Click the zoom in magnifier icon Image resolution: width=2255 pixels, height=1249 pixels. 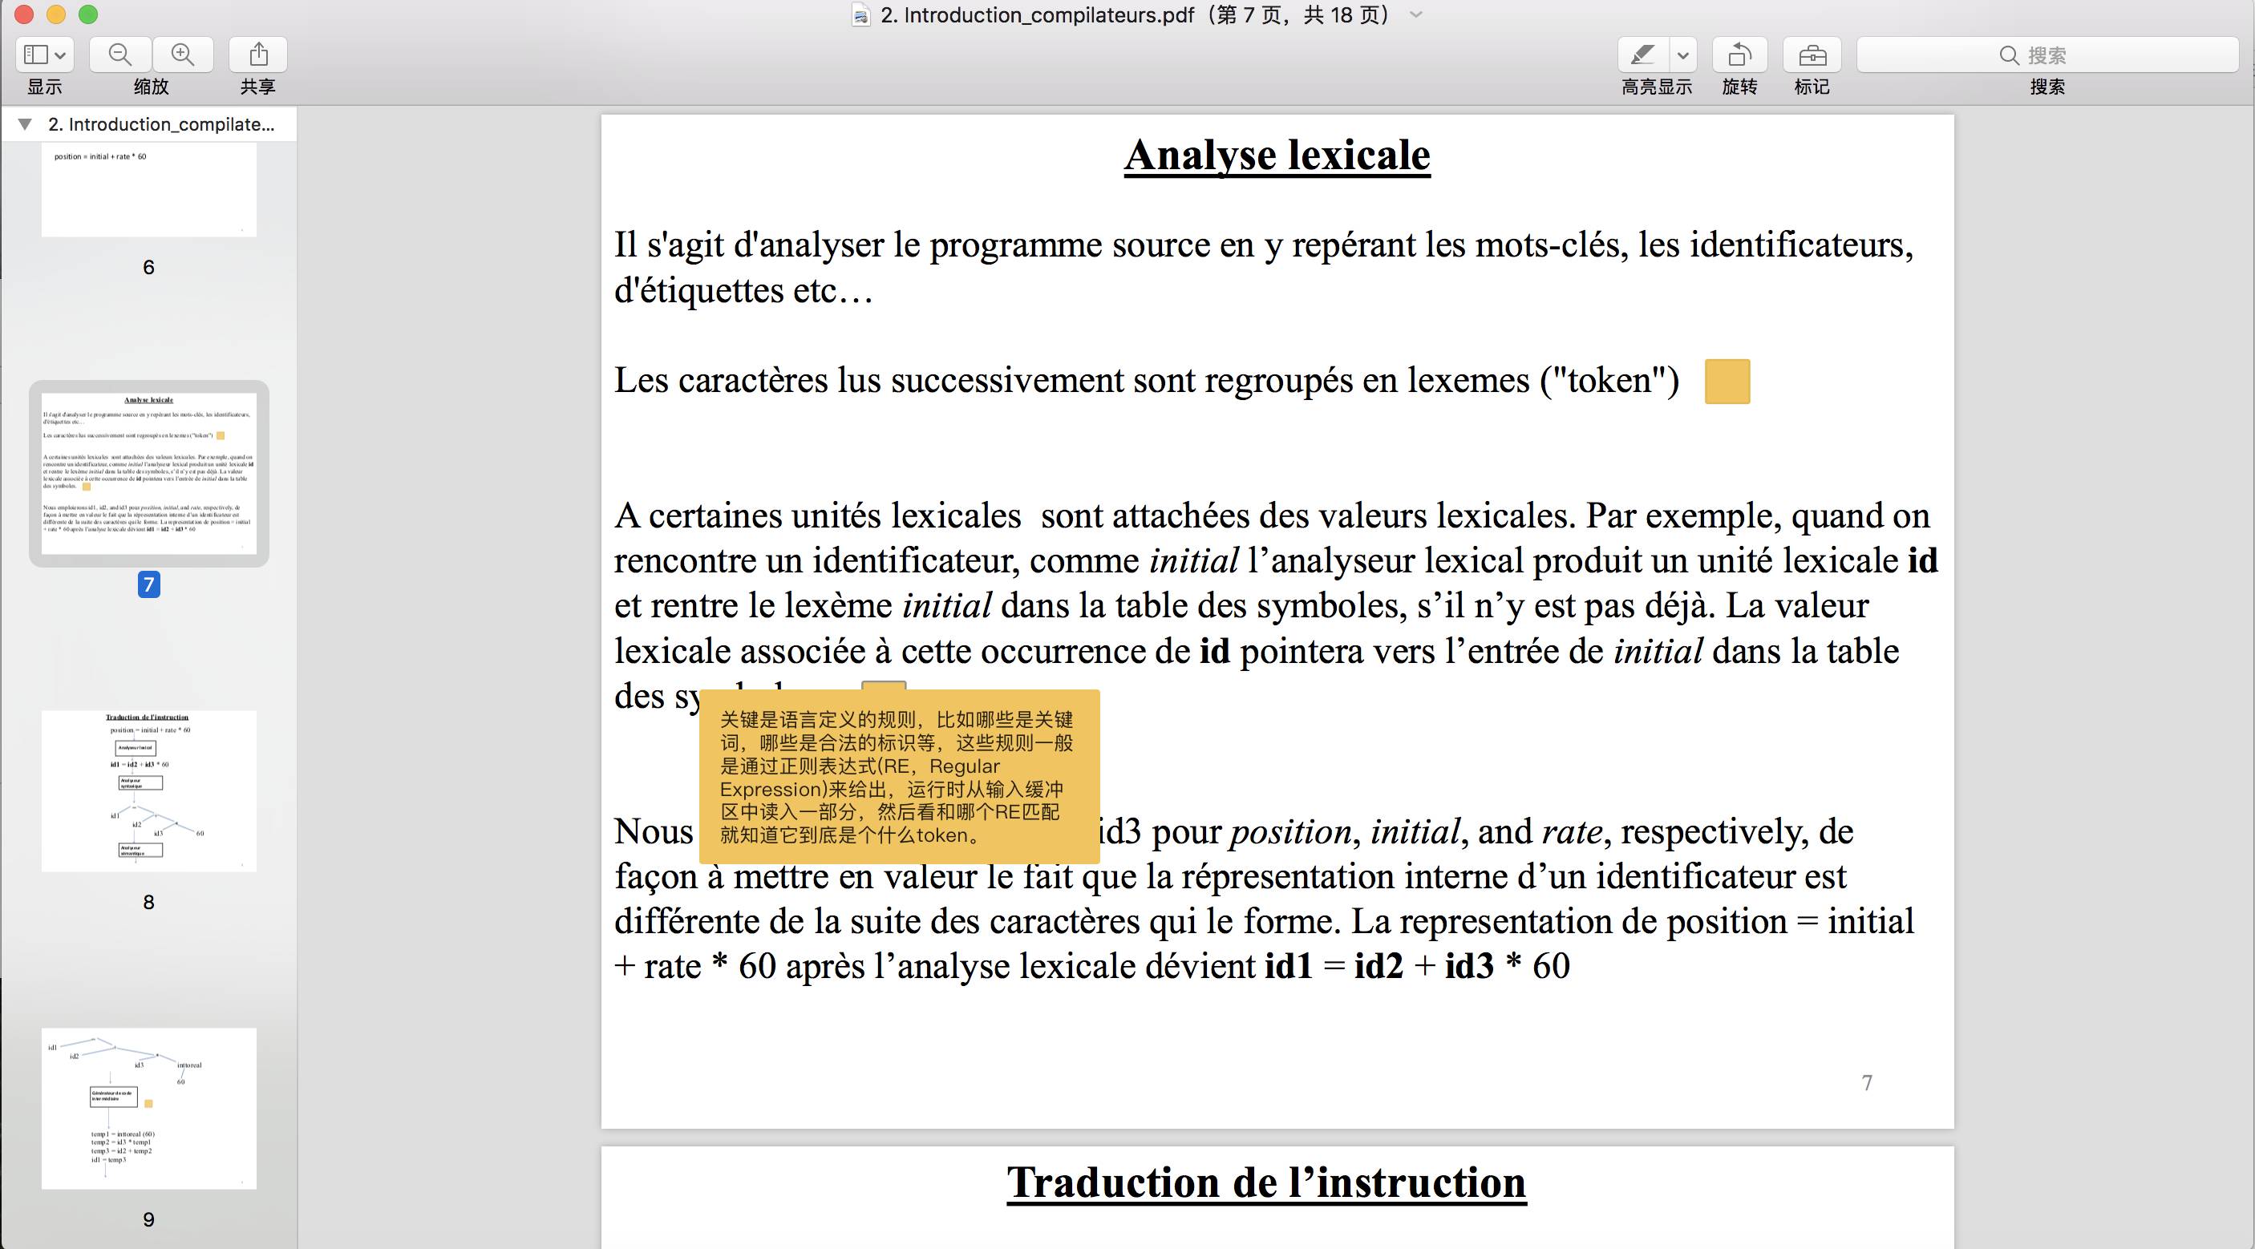183,55
